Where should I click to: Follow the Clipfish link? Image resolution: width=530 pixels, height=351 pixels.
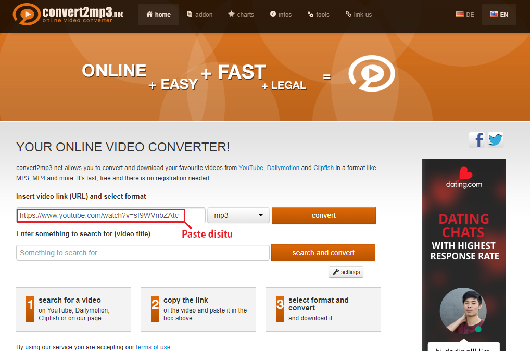coord(323,168)
